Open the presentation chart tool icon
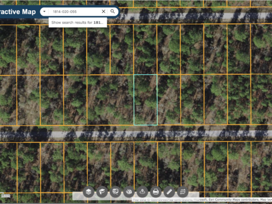Image resolution: width=272 pixels, height=204 pixels. pos(116,192)
